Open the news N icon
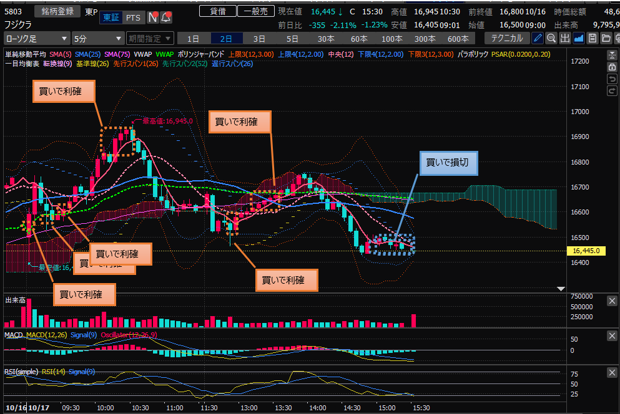Viewport: 620px width, 414px height. [x=152, y=17]
